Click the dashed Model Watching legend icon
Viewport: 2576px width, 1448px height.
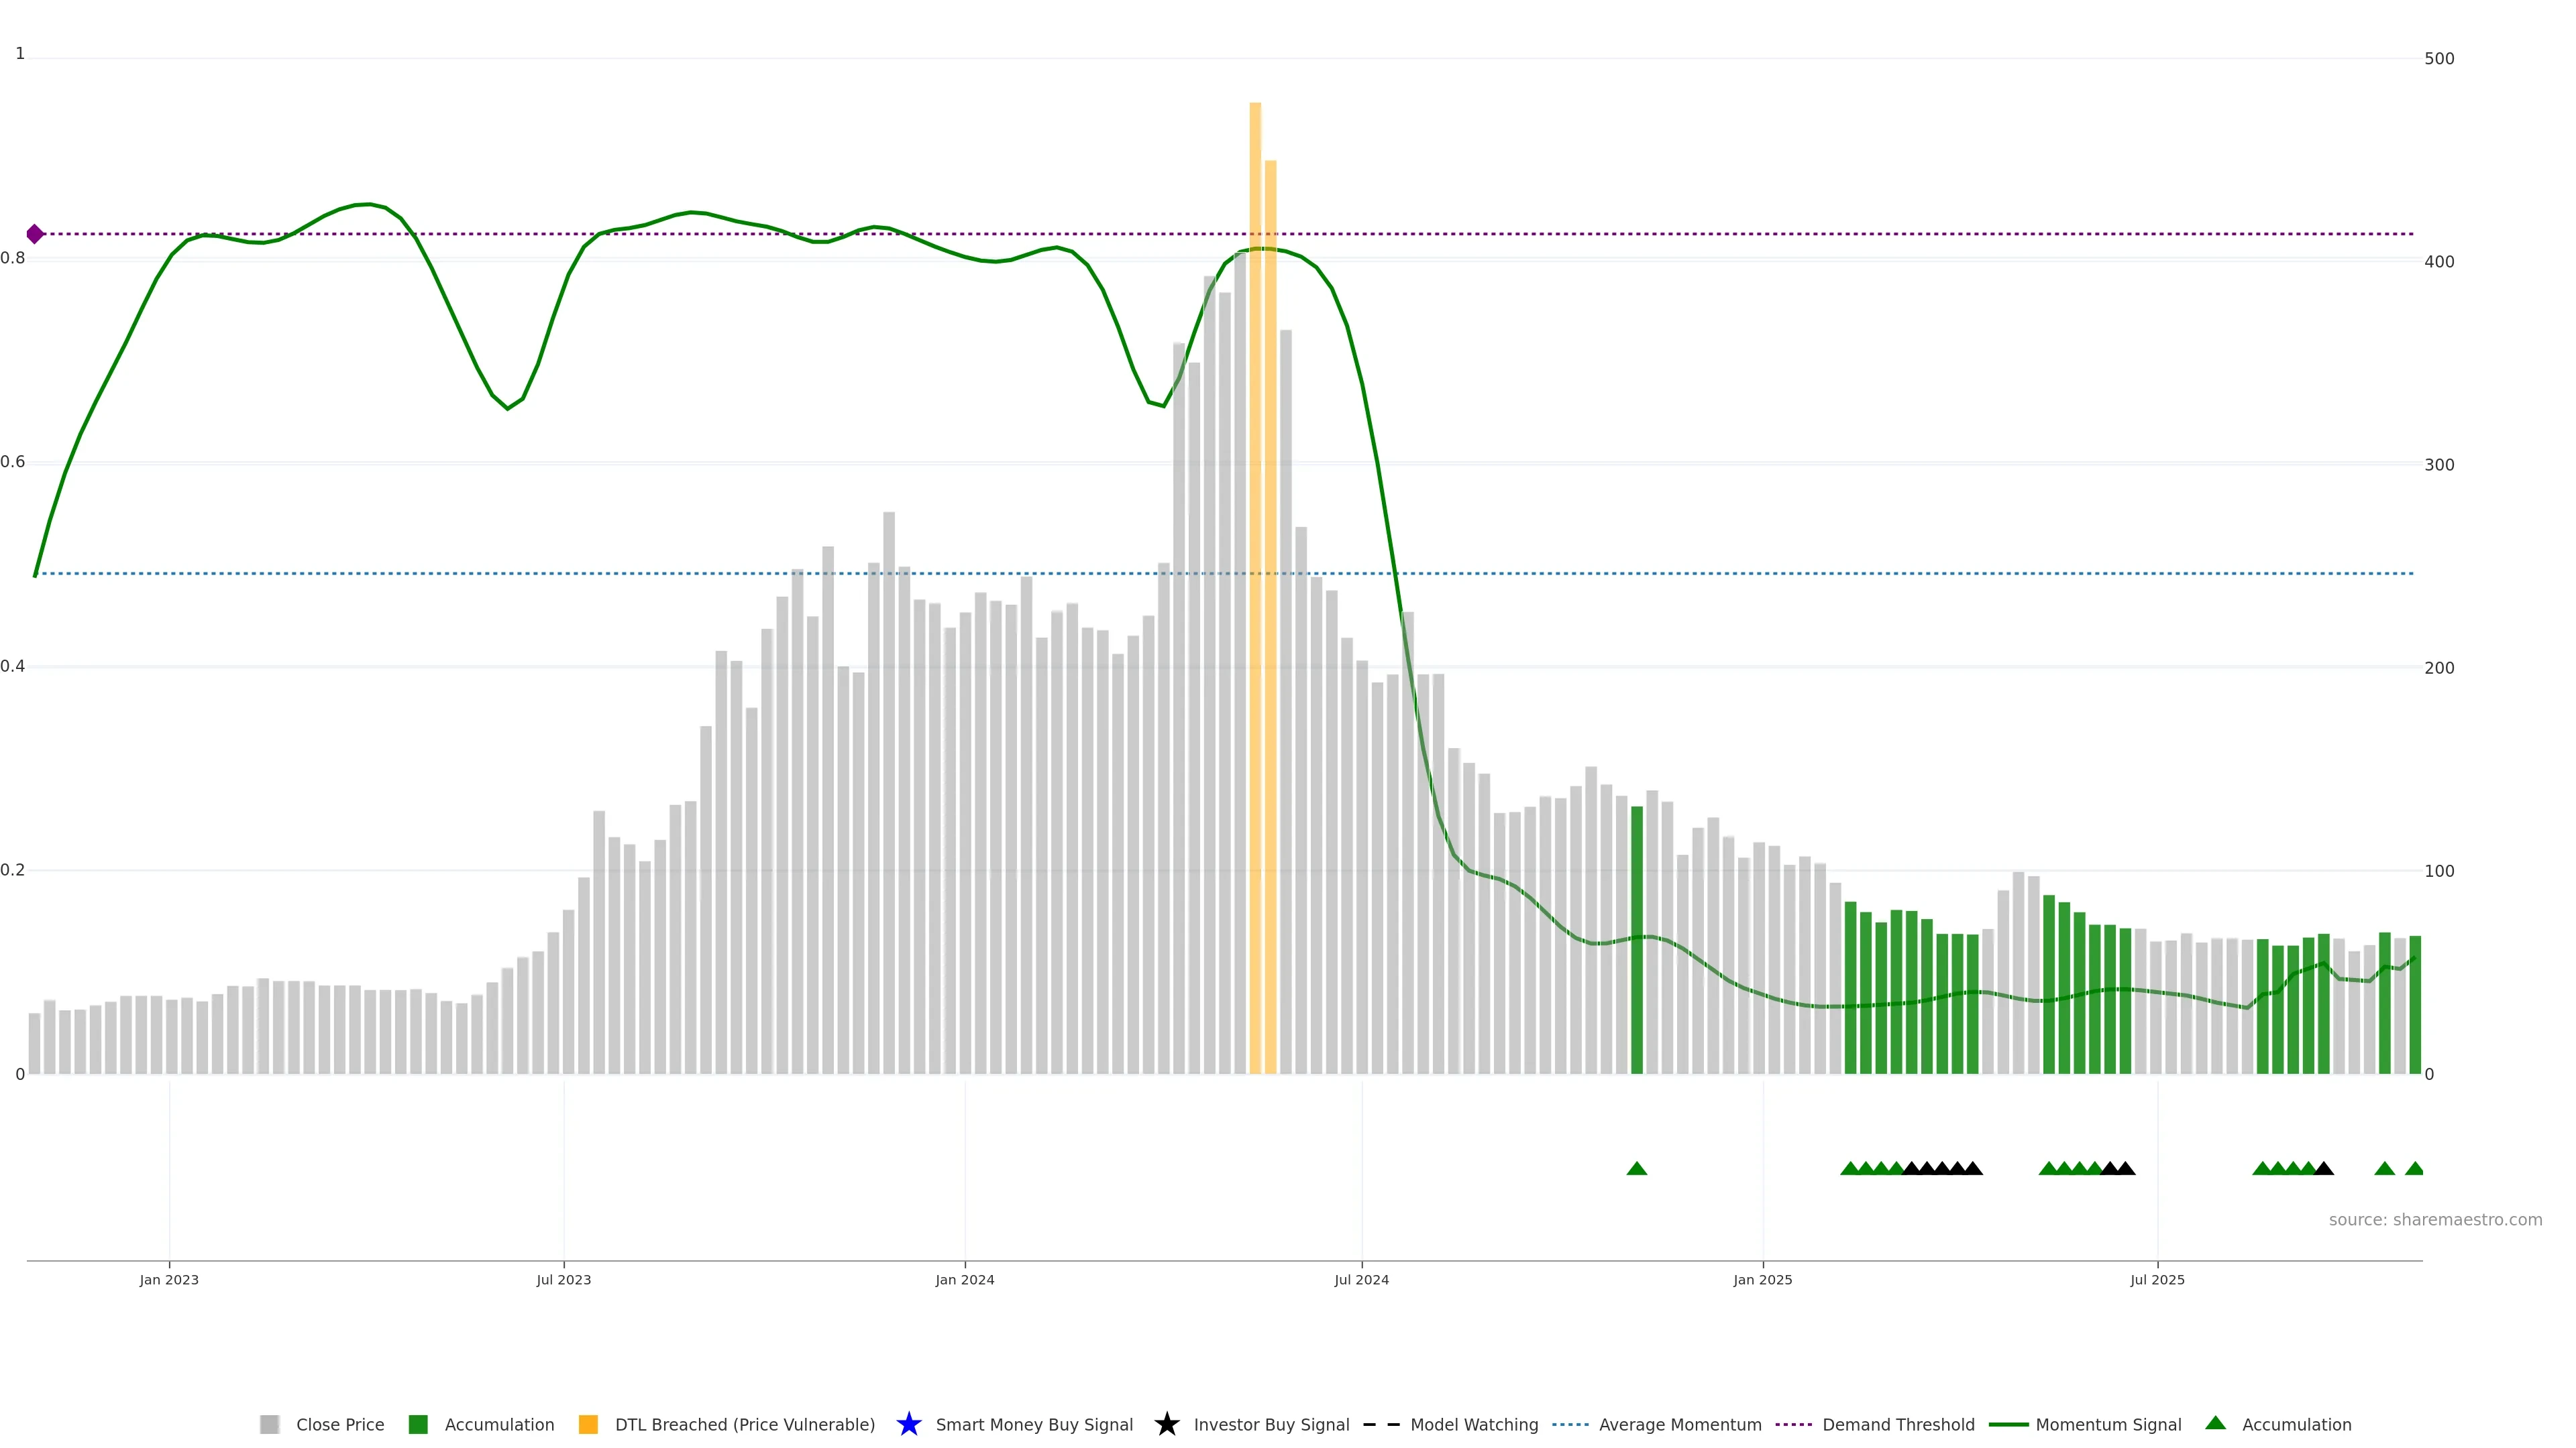pos(1381,1424)
